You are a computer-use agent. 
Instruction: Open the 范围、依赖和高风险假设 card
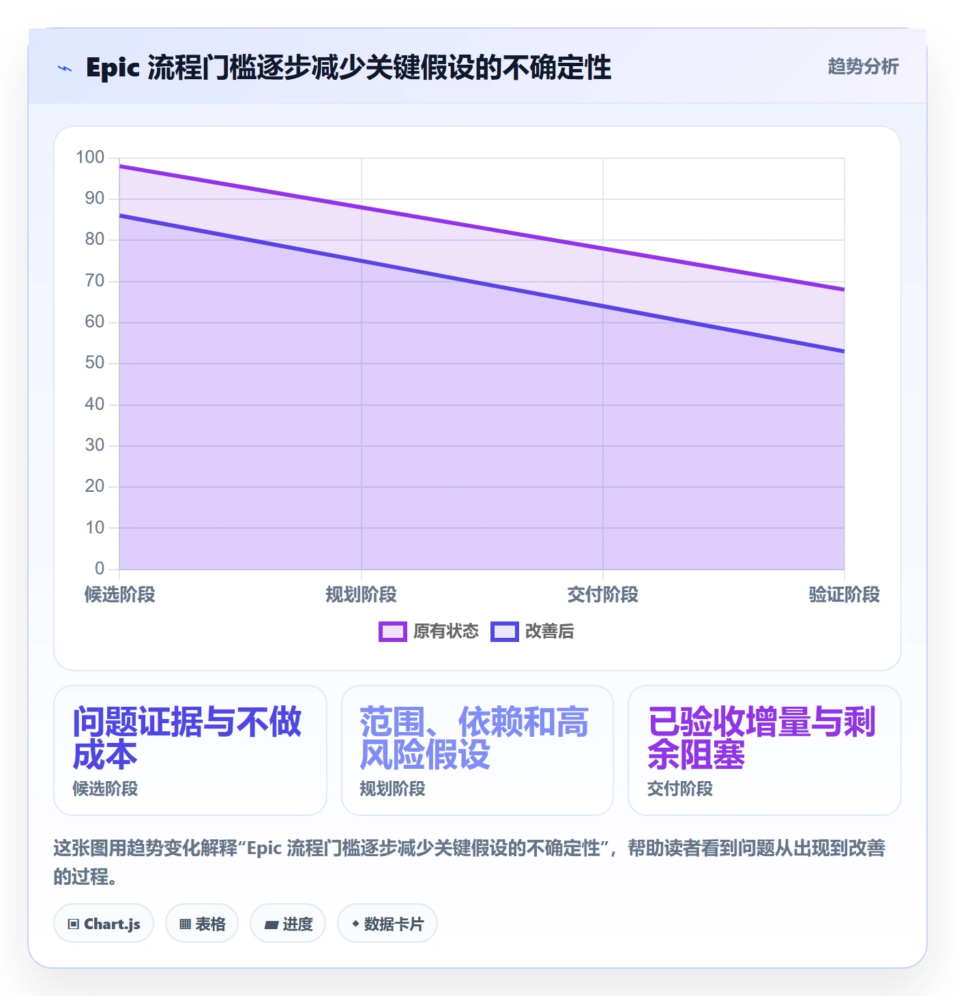[477, 750]
